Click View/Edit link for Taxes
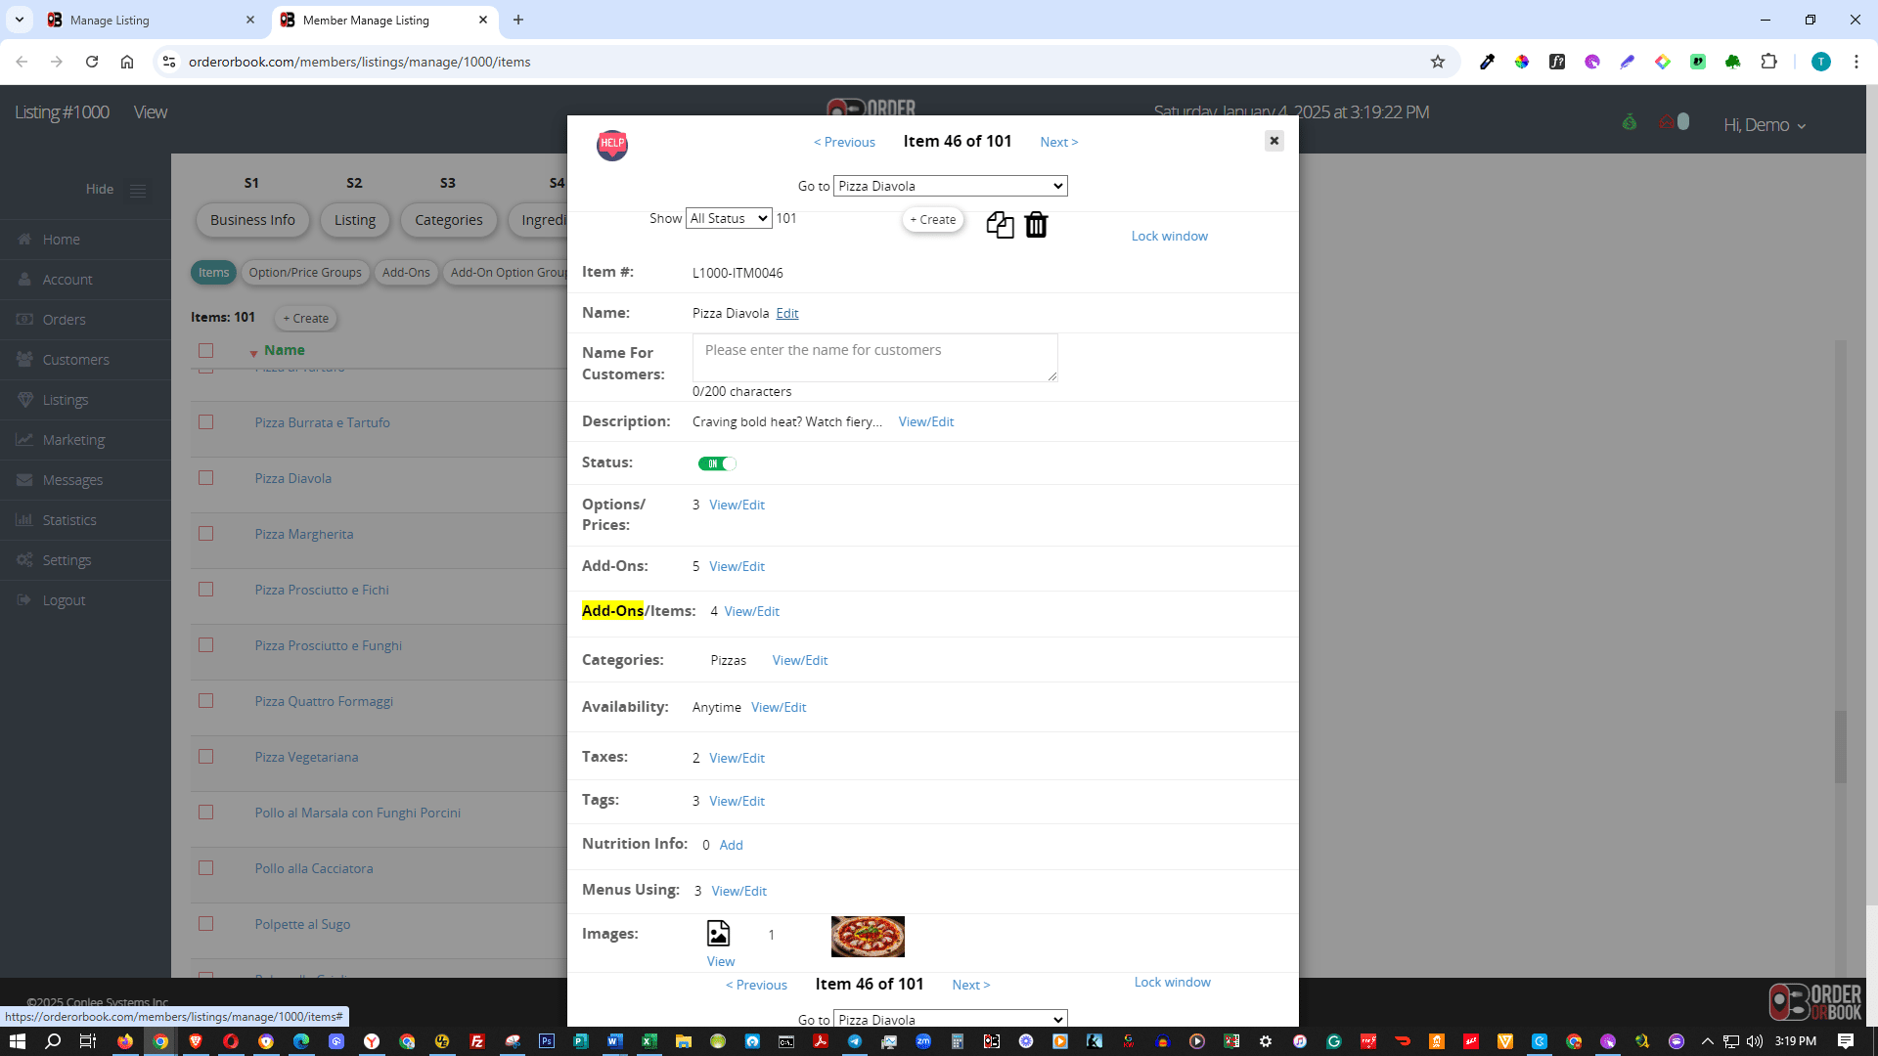The height and width of the screenshot is (1056, 1878). click(x=737, y=758)
